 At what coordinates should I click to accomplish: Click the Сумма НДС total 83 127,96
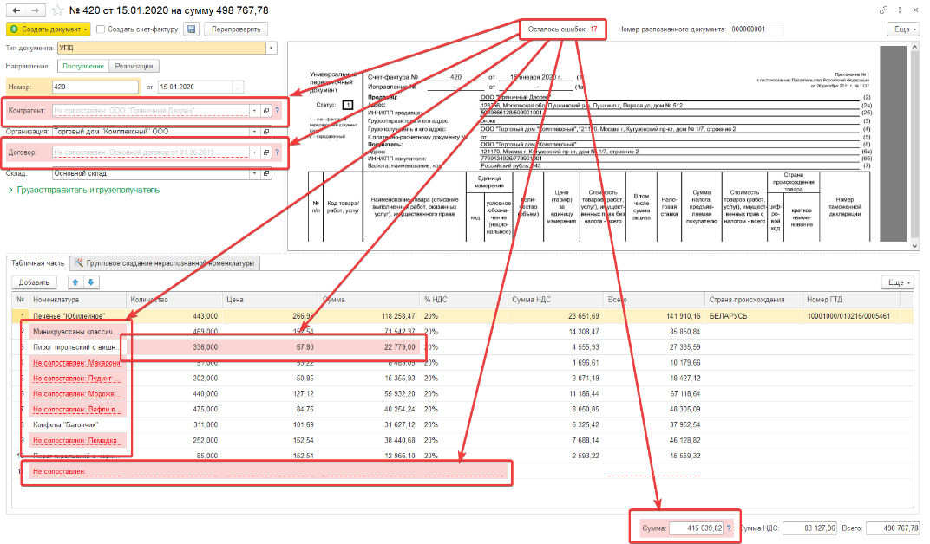click(x=809, y=528)
